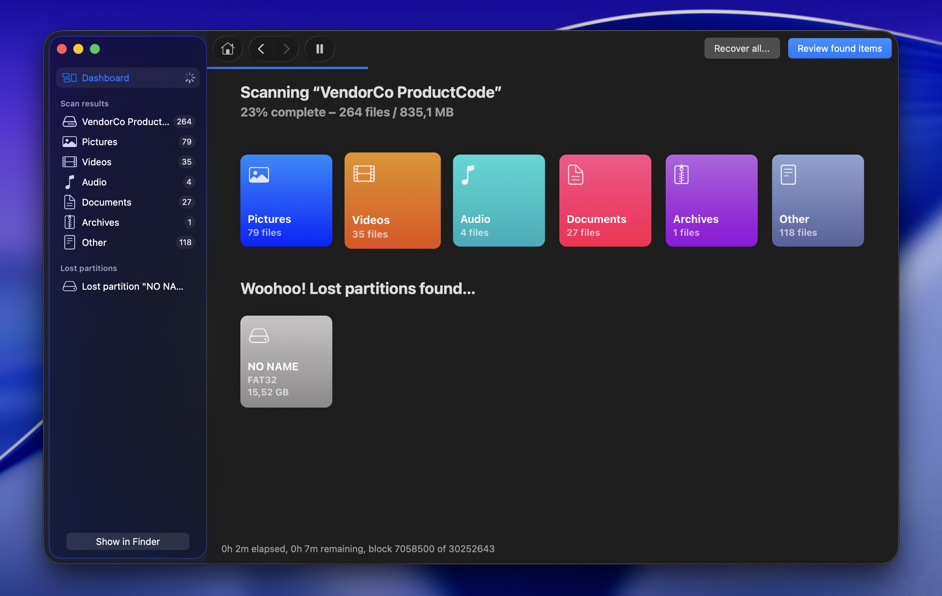Open VendorCo Product... scan results
Screen dimensions: 942x596
pos(128,122)
